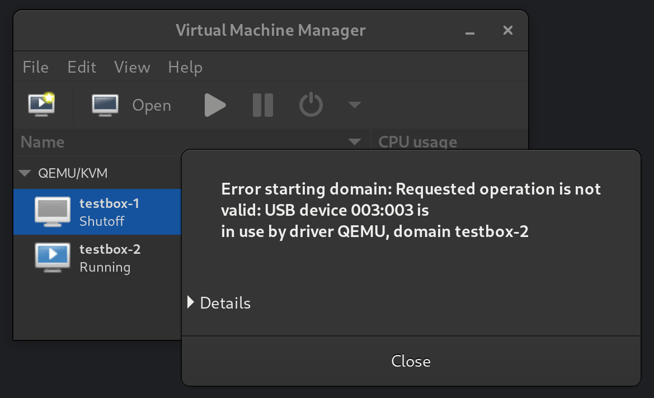This screenshot has width=654, height=398.
Task: Minimize the Virtual Machine Manager window
Action: pyautogui.click(x=470, y=31)
